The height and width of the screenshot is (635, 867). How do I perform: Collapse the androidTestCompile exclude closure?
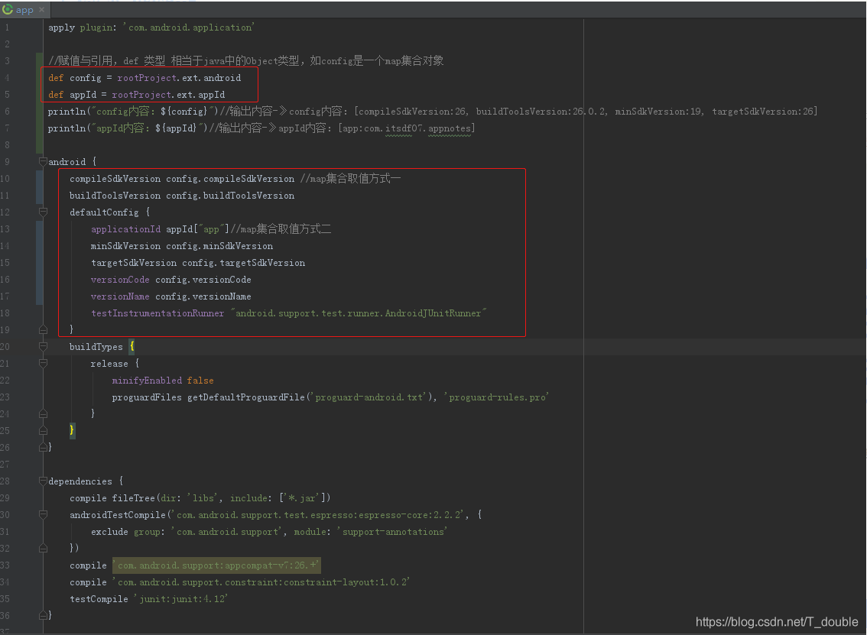click(x=44, y=514)
